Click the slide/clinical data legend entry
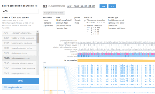155x94 pixels. point(64,26)
